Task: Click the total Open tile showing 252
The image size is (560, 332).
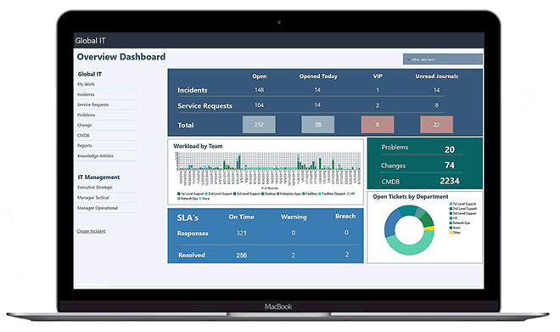Action: point(259,124)
